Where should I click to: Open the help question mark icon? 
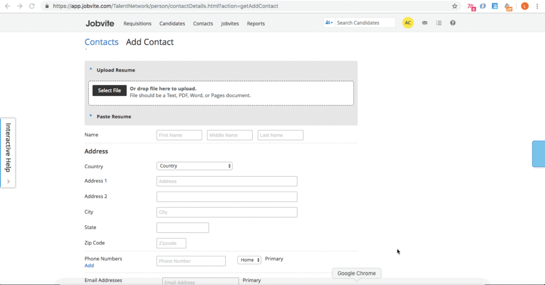(x=453, y=23)
